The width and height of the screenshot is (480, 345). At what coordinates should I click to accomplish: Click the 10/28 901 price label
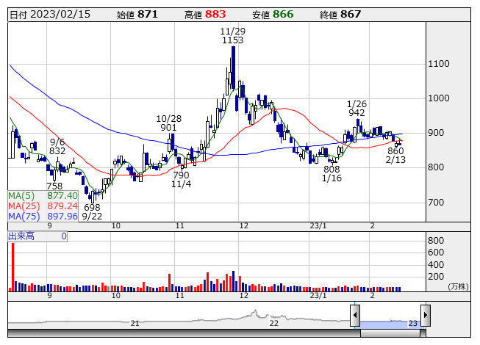tap(168, 123)
